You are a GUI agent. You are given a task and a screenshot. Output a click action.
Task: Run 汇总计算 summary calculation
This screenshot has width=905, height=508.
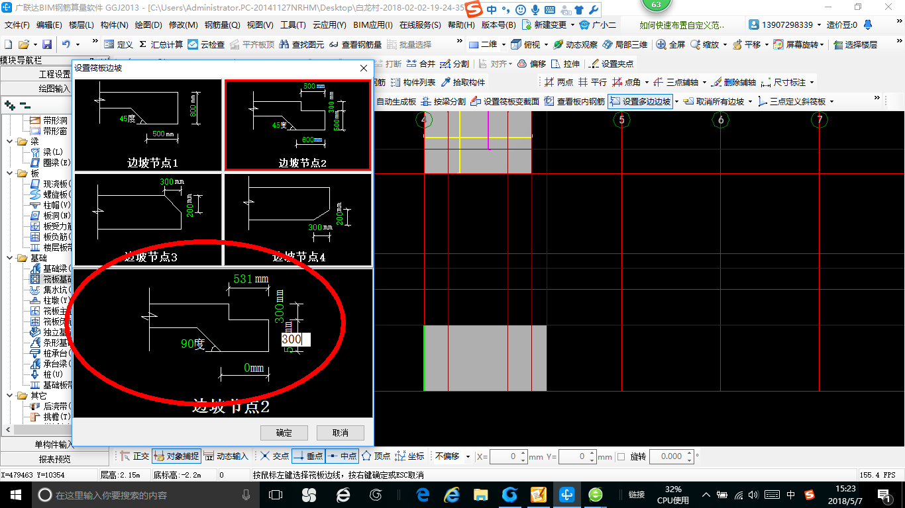coord(161,44)
